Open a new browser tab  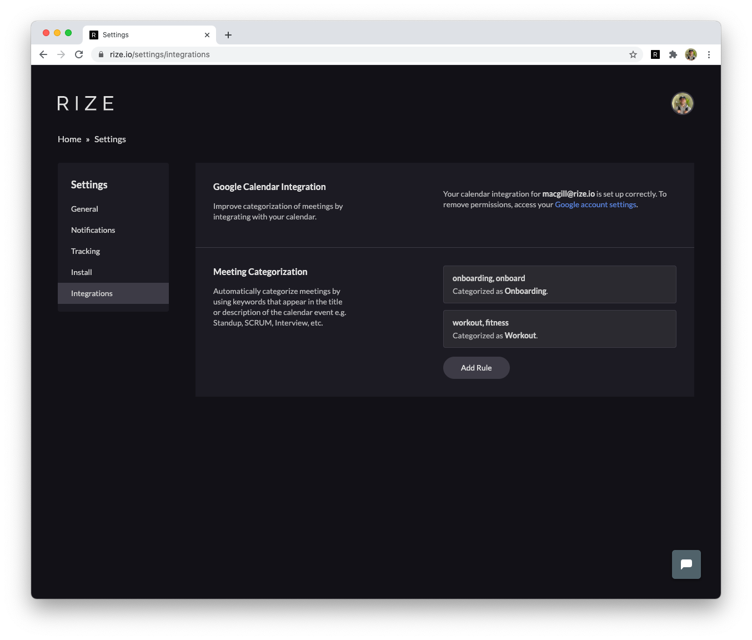click(x=228, y=35)
